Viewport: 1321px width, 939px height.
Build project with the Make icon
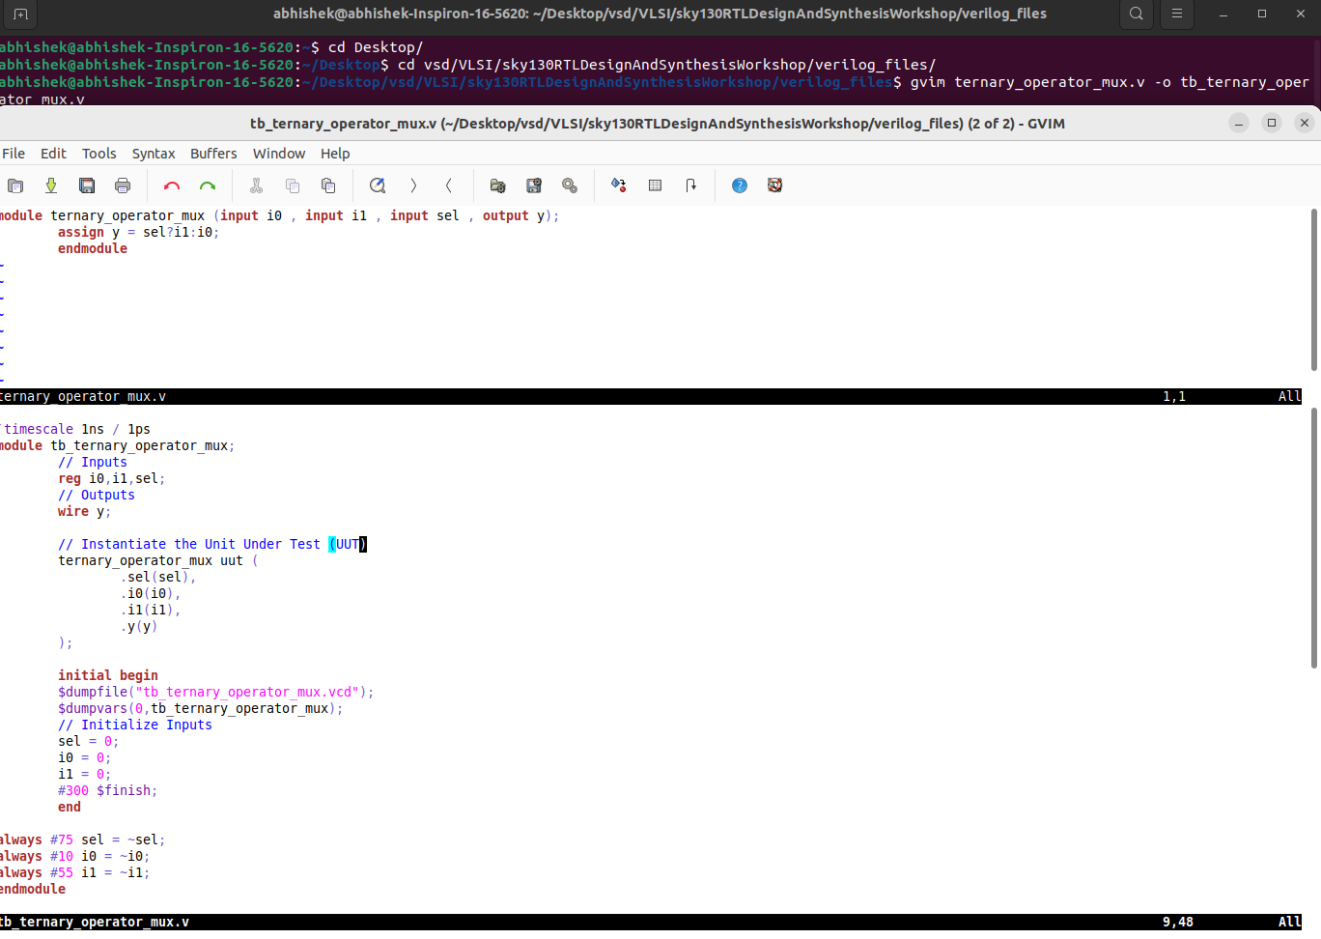coord(618,185)
